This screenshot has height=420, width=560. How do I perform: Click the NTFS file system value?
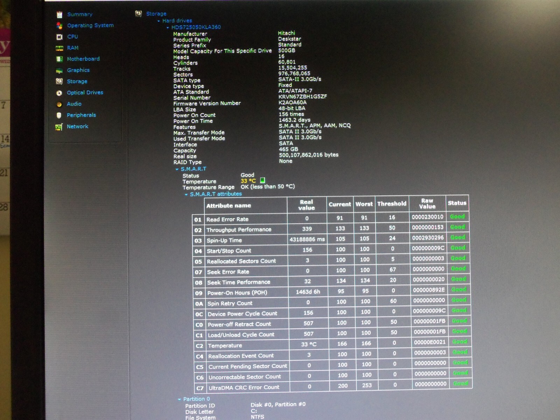click(x=258, y=417)
